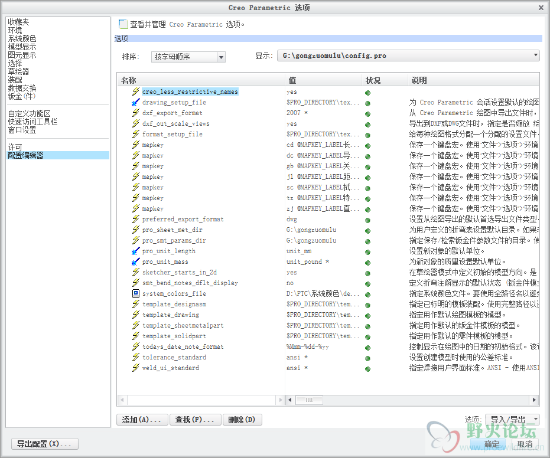The width and height of the screenshot is (550, 458).
Task: Select 模型显示 category
Action: 22,47
